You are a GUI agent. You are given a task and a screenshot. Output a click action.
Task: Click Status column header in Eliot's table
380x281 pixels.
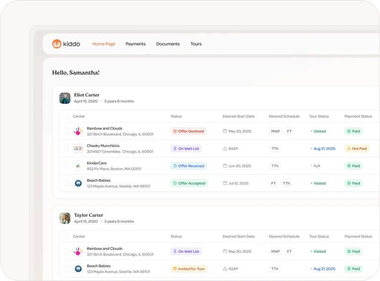[x=176, y=116]
